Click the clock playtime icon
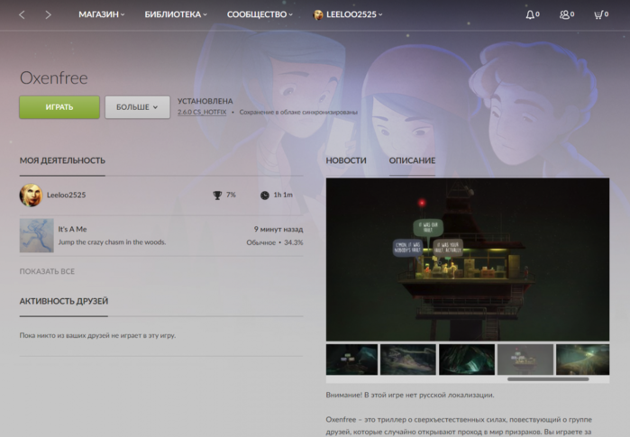This screenshot has height=437, width=630. point(264,196)
